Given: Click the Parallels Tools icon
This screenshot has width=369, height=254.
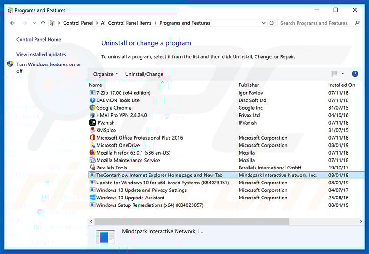Looking at the screenshot, I should [x=92, y=168].
